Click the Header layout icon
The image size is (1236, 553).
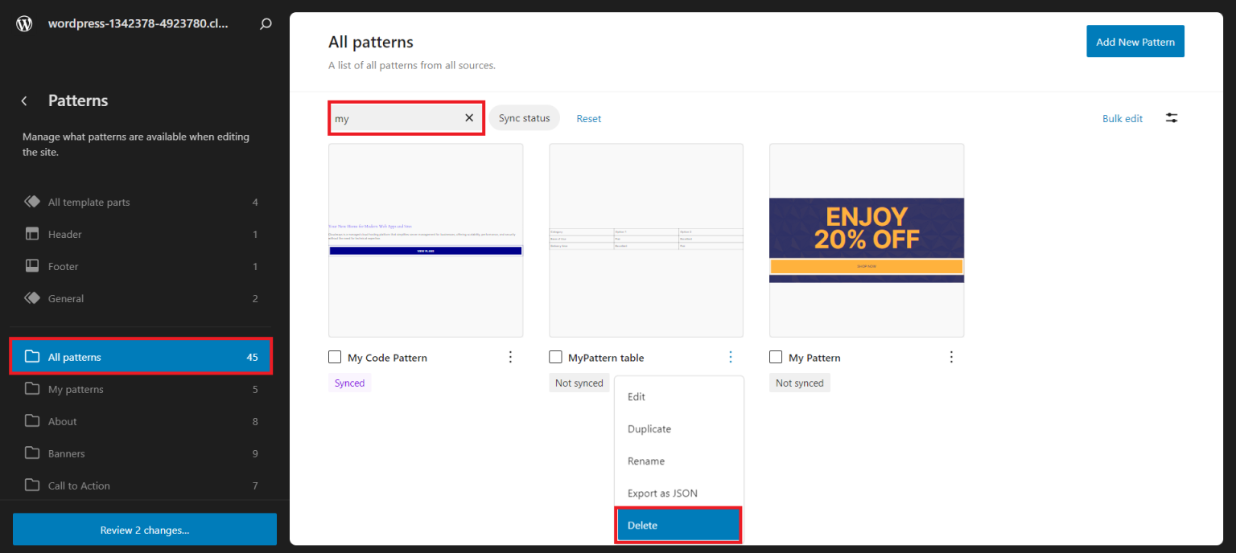(32, 234)
